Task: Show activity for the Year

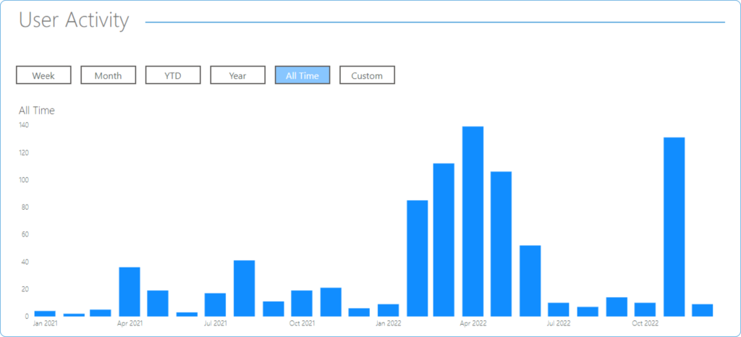Action: coord(237,75)
